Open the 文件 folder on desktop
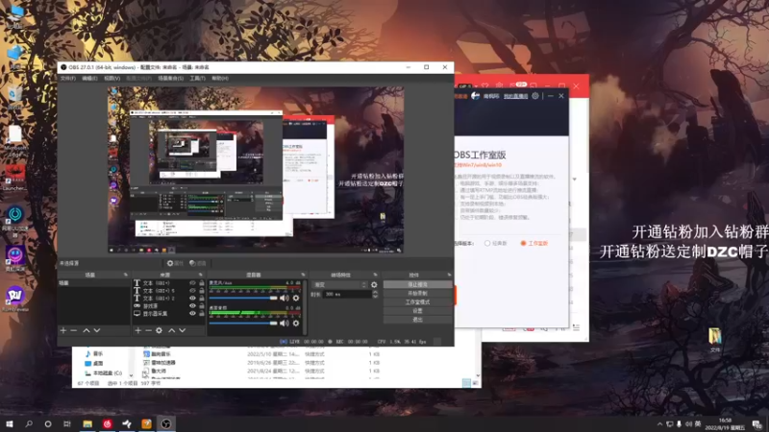The image size is (769, 432). click(715, 340)
